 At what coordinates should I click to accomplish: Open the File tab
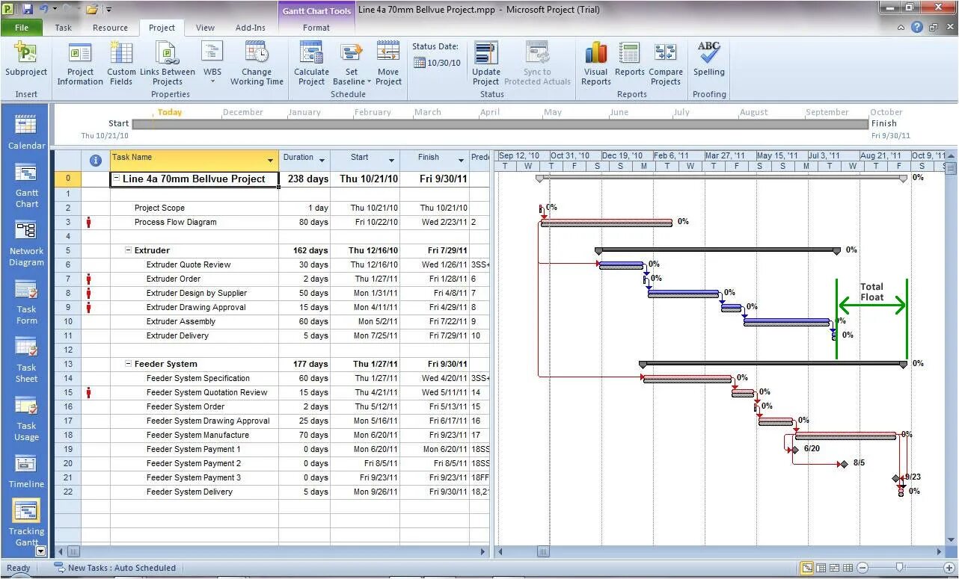22,28
